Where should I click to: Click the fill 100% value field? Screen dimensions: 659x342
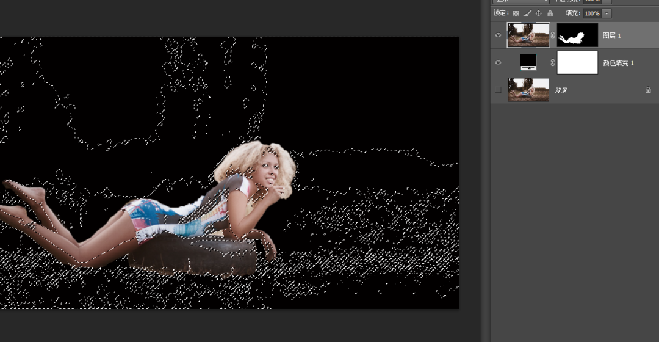click(x=592, y=13)
